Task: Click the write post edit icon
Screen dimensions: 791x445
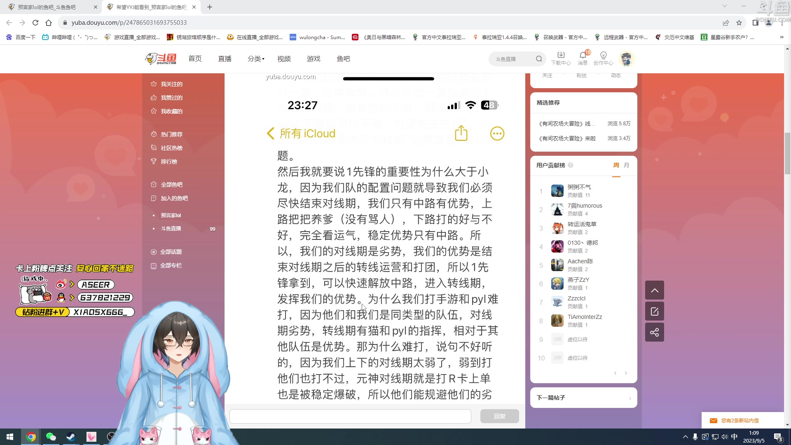Action: [x=654, y=311]
